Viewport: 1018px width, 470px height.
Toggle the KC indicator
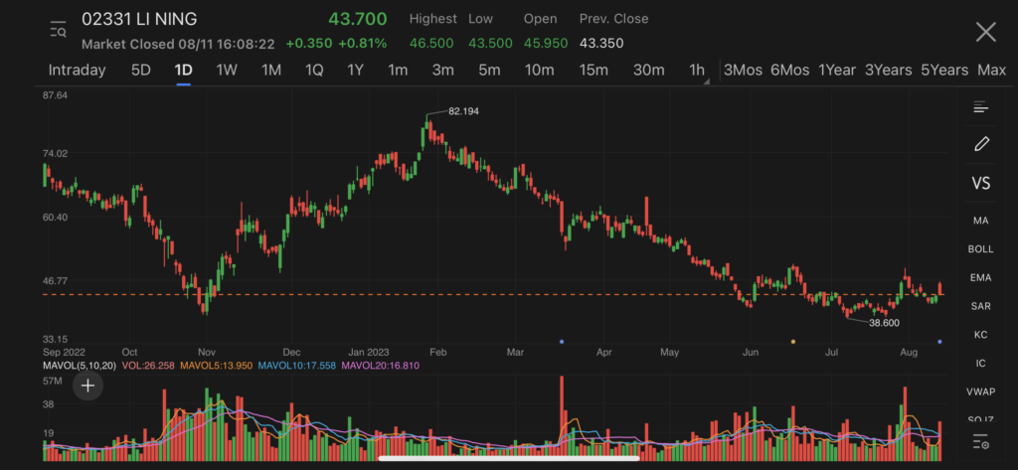[x=980, y=334]
